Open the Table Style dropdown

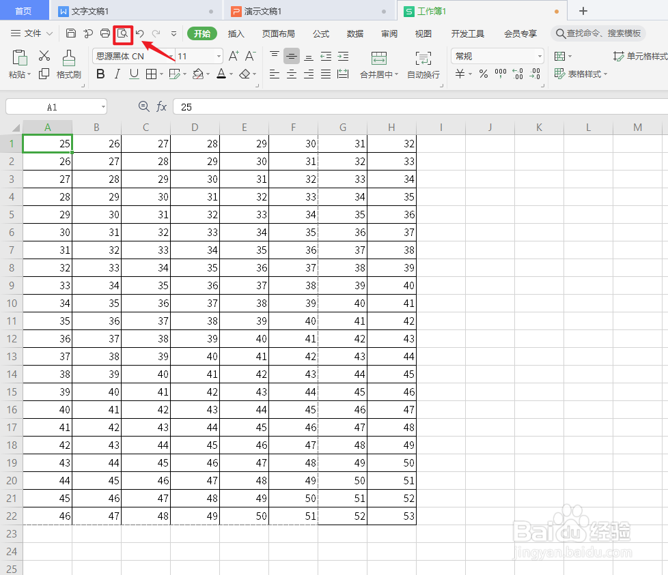coord(581,74)
